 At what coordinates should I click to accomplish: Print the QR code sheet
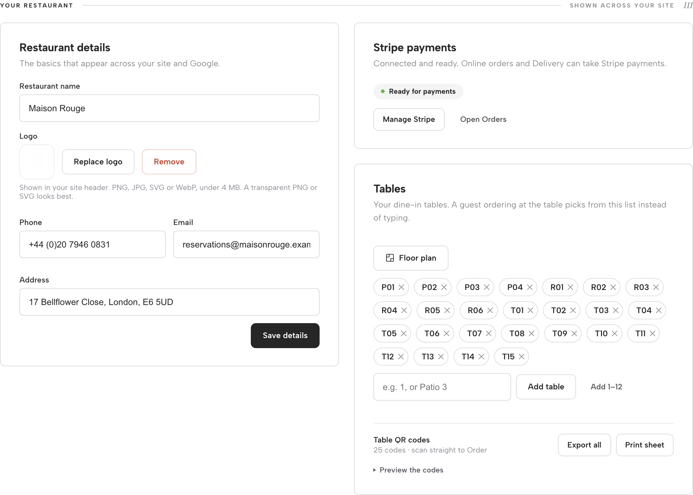[x=645, y=445]
